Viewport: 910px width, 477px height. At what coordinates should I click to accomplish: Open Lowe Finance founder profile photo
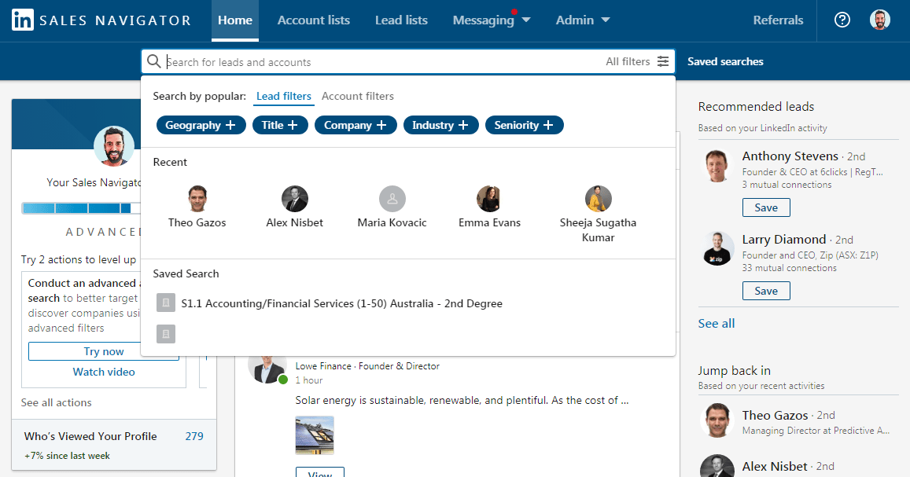(267, 368)
